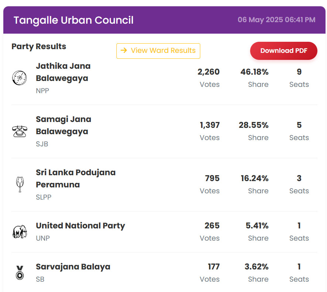Screen dimensions: 327x292
Task: Click the SLPP 3 seats count
Action: (299, 178)
